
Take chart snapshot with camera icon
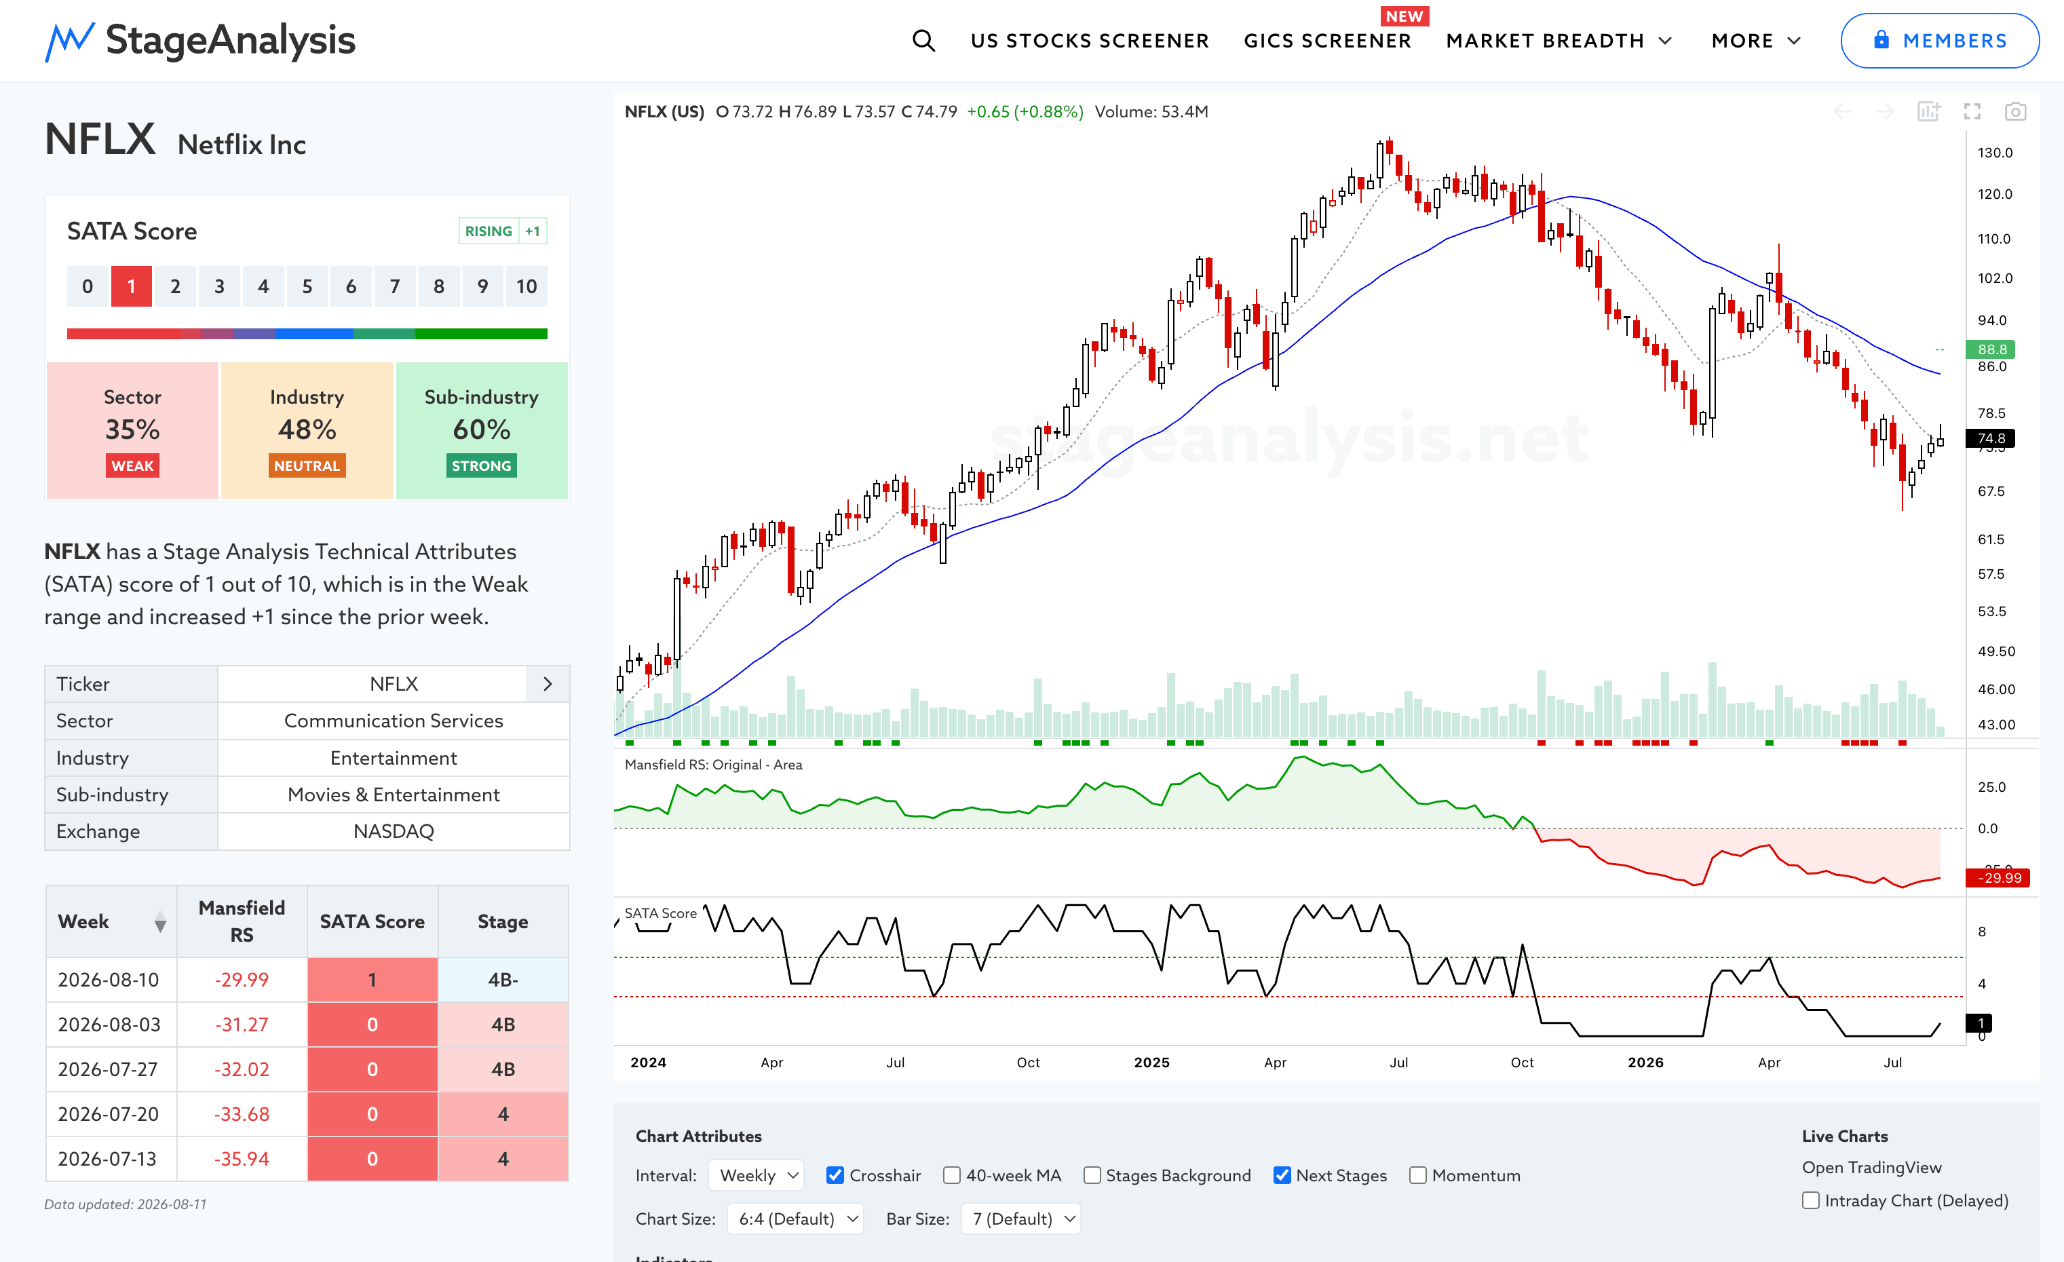[x=2015, y=111]
